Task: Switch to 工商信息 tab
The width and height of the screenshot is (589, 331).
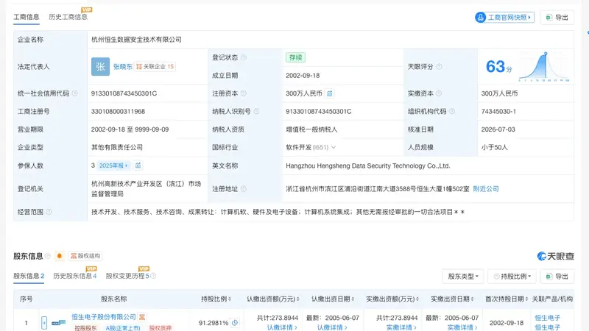Action: point(27,17)
